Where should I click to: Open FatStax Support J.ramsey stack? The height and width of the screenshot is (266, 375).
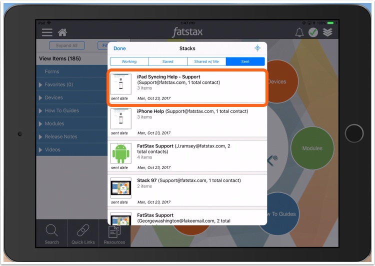coord(187,156)
